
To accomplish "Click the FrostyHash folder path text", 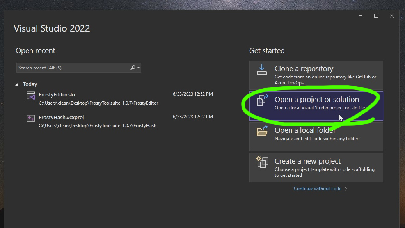I will click(x=98, y=126).
